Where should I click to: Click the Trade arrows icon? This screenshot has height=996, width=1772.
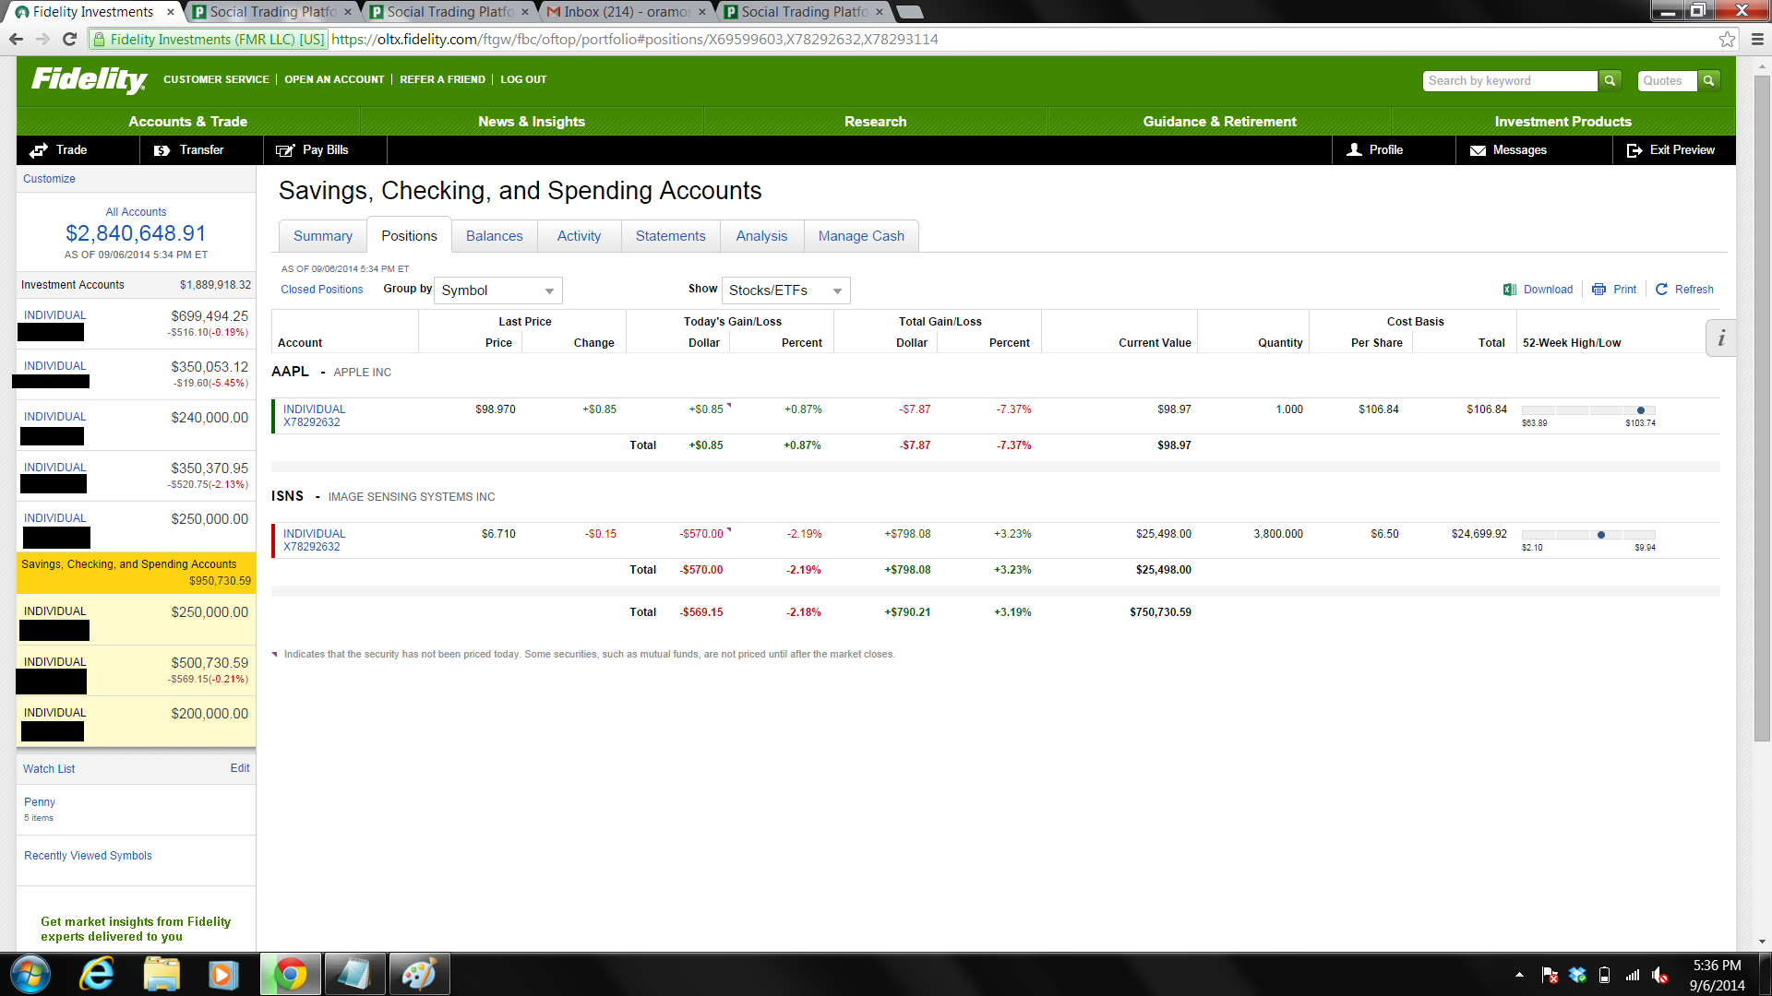pyautogui.click(x=39, y=150)
